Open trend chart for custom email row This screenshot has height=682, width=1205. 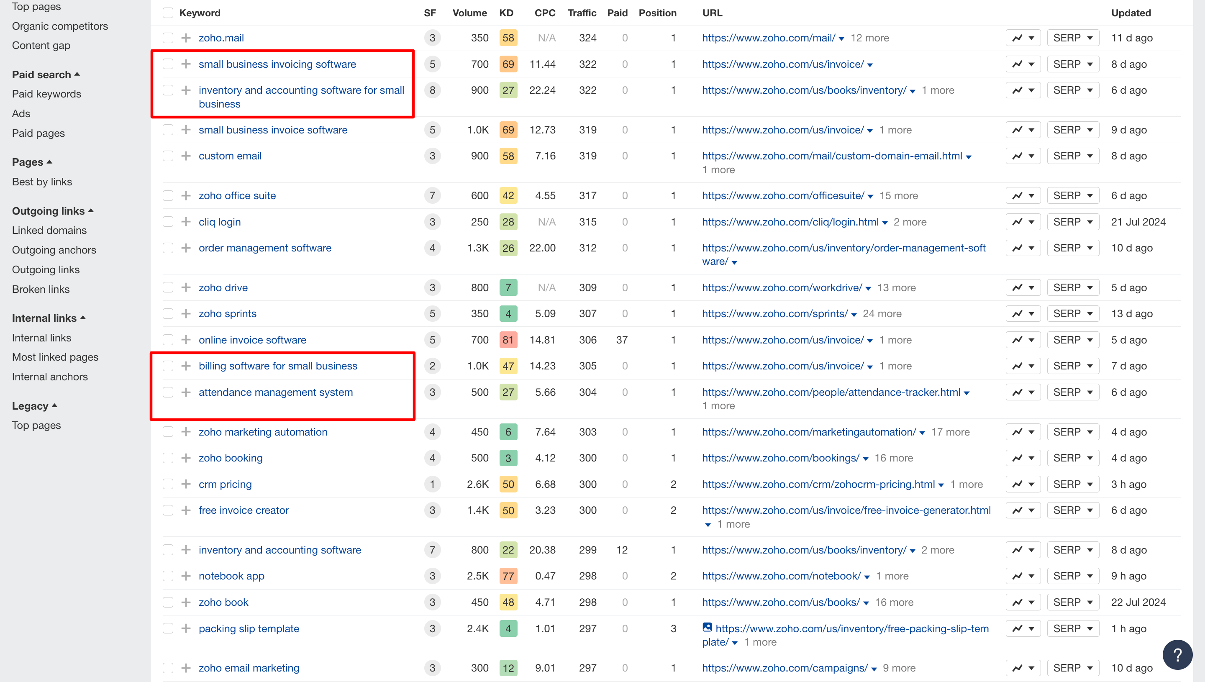click(1023, 156)
